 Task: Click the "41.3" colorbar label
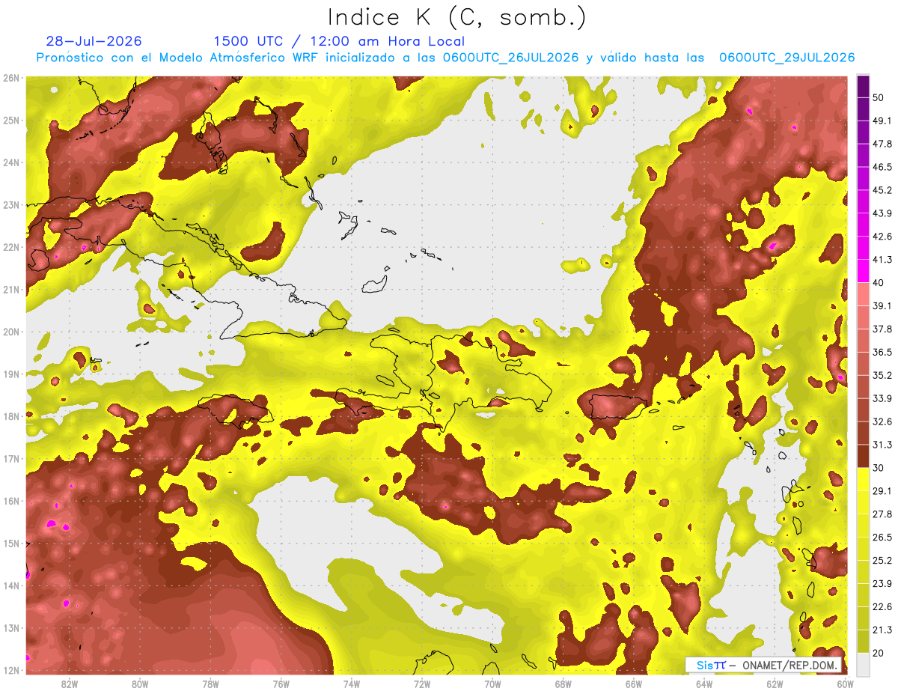pyautogui.click(x=882, y=260)
